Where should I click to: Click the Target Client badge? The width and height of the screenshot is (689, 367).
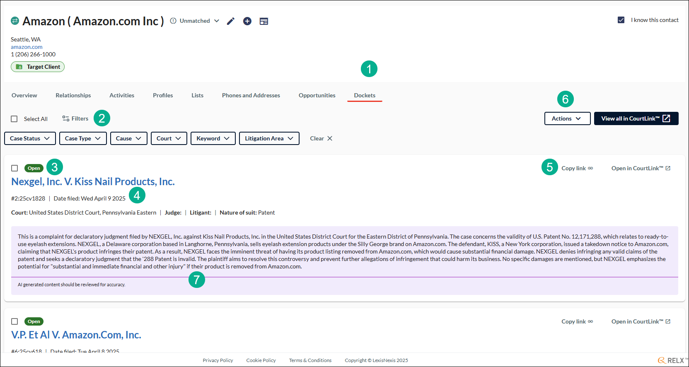38,67
